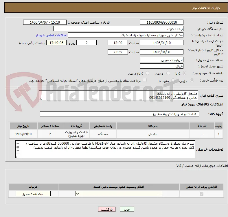
Task: Click scroll down arrow in buyer notes
Action: tap(18, 151)
